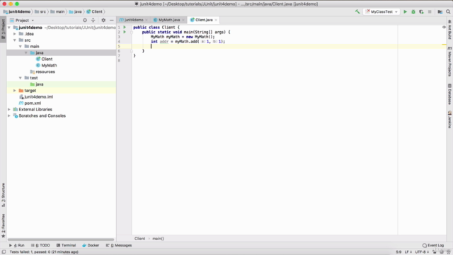Start debugging with the green bug icon
The image size is (453, 255).
pos(413,11)
